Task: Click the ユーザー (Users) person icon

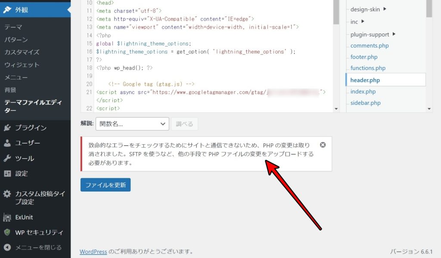Action: [x=6, y=143]
